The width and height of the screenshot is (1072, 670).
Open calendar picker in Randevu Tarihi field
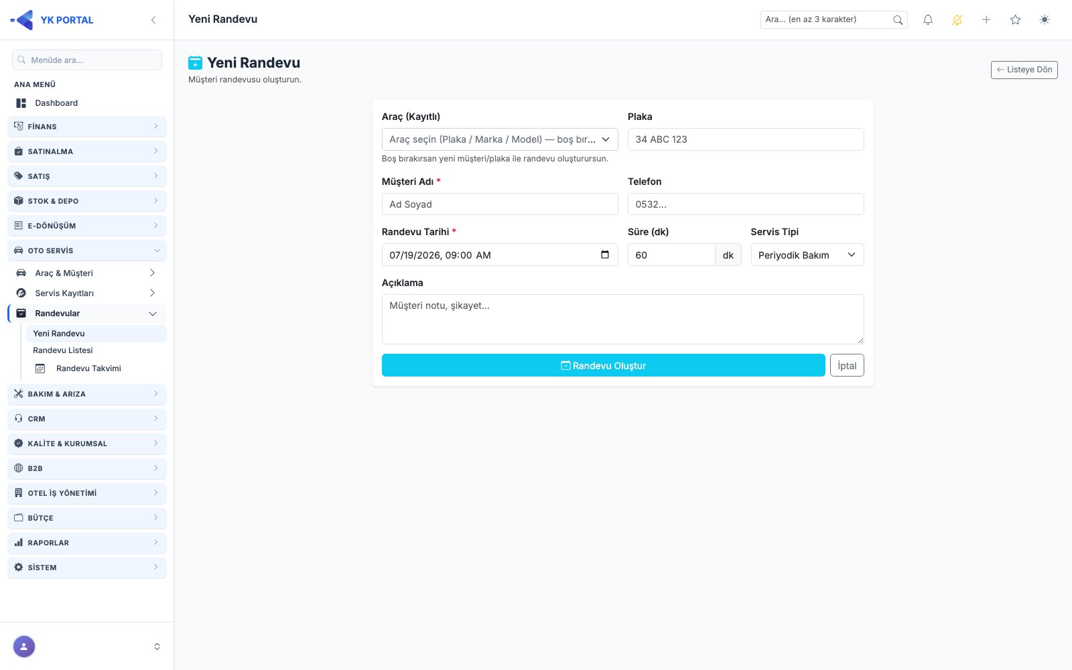[605, 255]
